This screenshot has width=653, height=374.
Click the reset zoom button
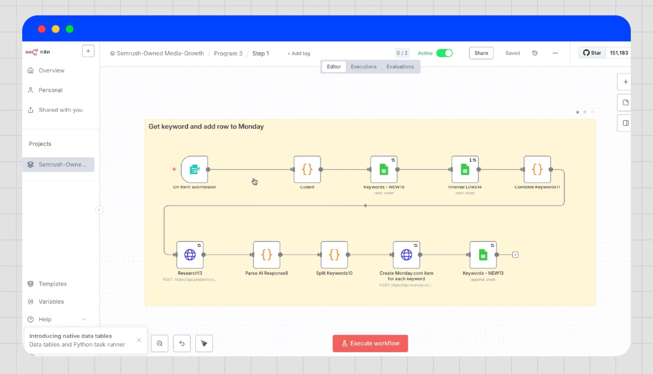[182, 344]
